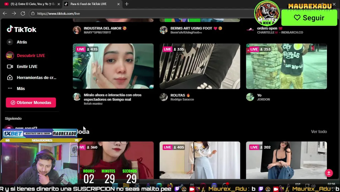Click 'BERMS ART USING FOOT' stream title
Screen dimensions: 340x192
click(196, 28)
